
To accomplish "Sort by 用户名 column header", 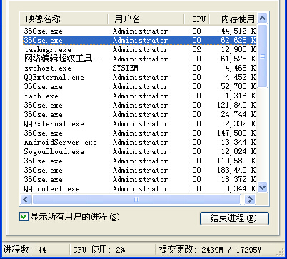I will point(146,19).
